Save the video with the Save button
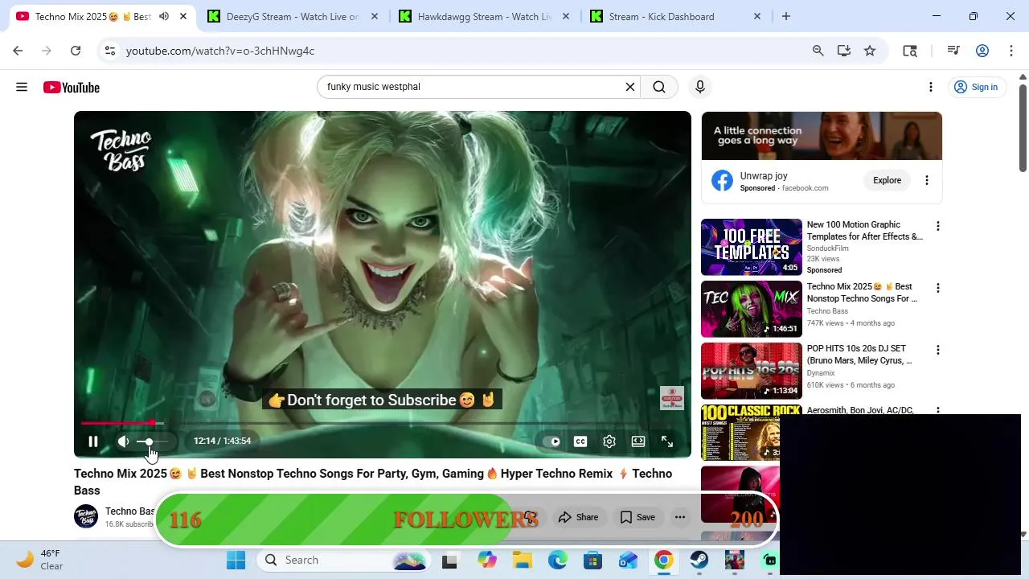Screen dimensions: 1029x579 [x=637, y=517]
